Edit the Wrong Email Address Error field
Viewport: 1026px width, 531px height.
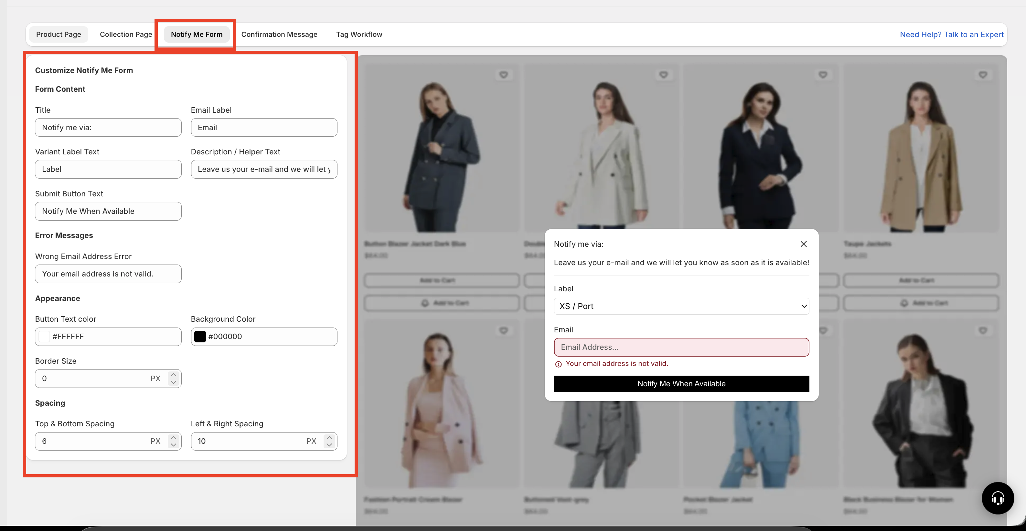(108, 274)
